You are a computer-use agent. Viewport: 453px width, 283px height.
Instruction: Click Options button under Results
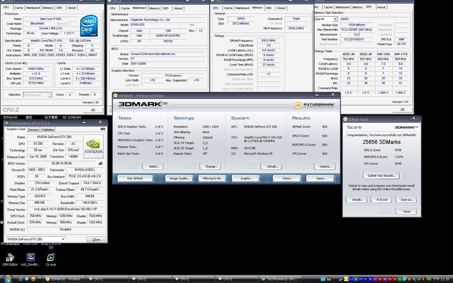(325, 166)
